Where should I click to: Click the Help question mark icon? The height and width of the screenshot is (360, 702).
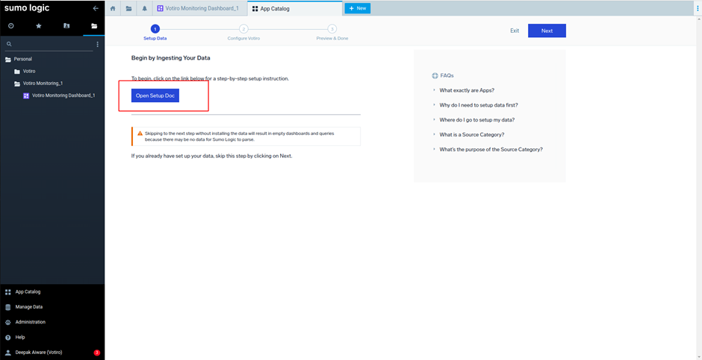click(x=7, y=337)
